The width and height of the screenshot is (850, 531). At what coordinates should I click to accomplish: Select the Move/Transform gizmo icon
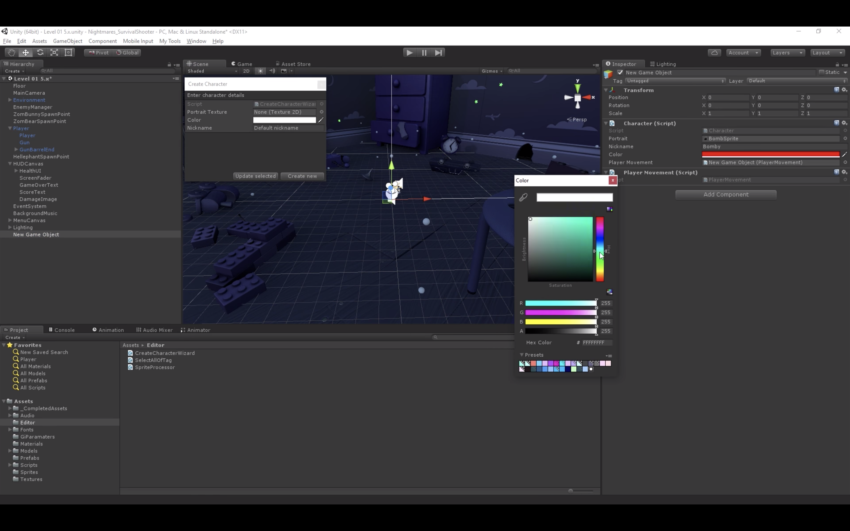pos(25,52)
